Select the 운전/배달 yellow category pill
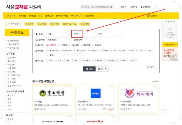This screenshot has height=125, width=182. (85, 24)
